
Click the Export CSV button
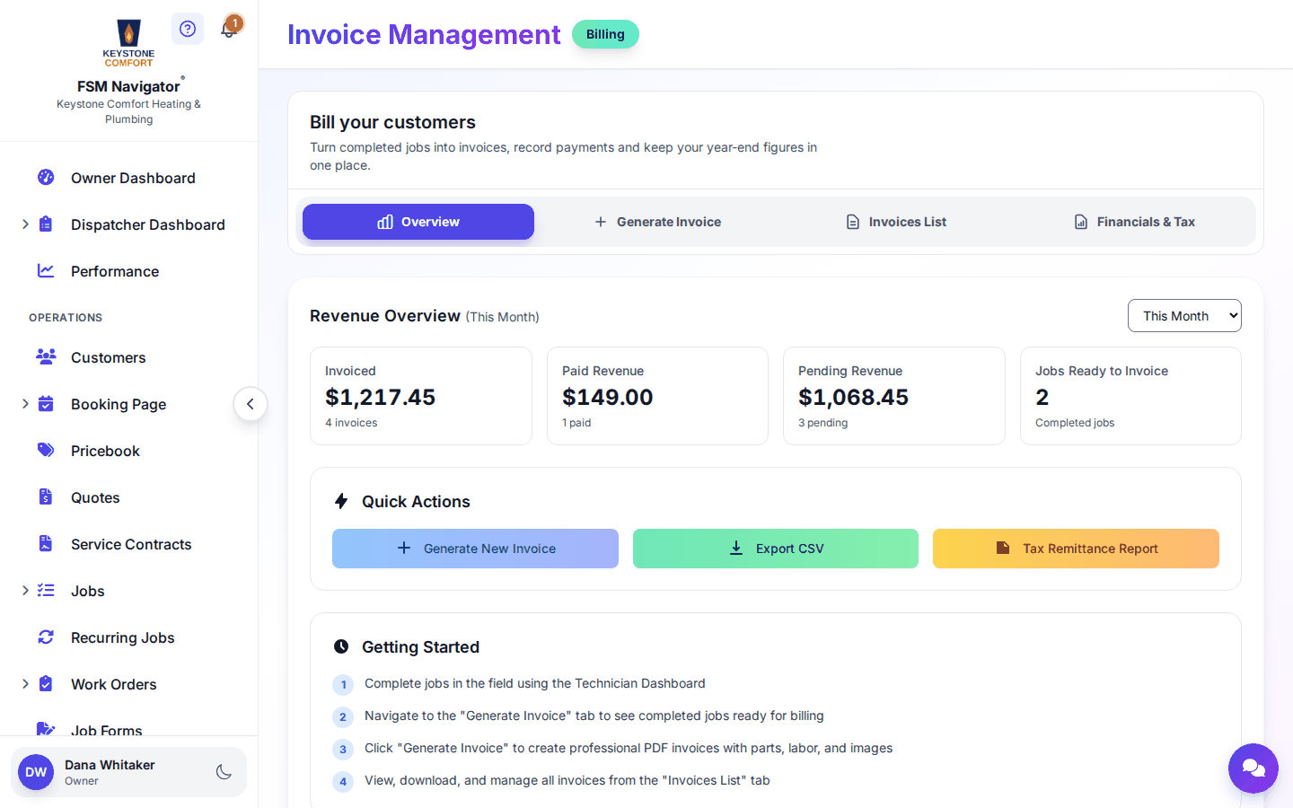(776, 549)
